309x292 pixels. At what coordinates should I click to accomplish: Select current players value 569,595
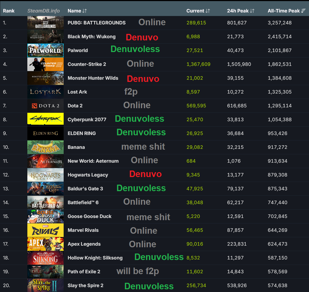click(x=196, y=106)
